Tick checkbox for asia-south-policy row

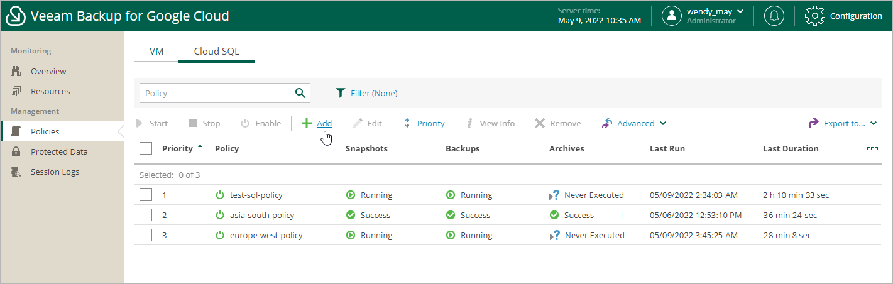coord(146,215)
